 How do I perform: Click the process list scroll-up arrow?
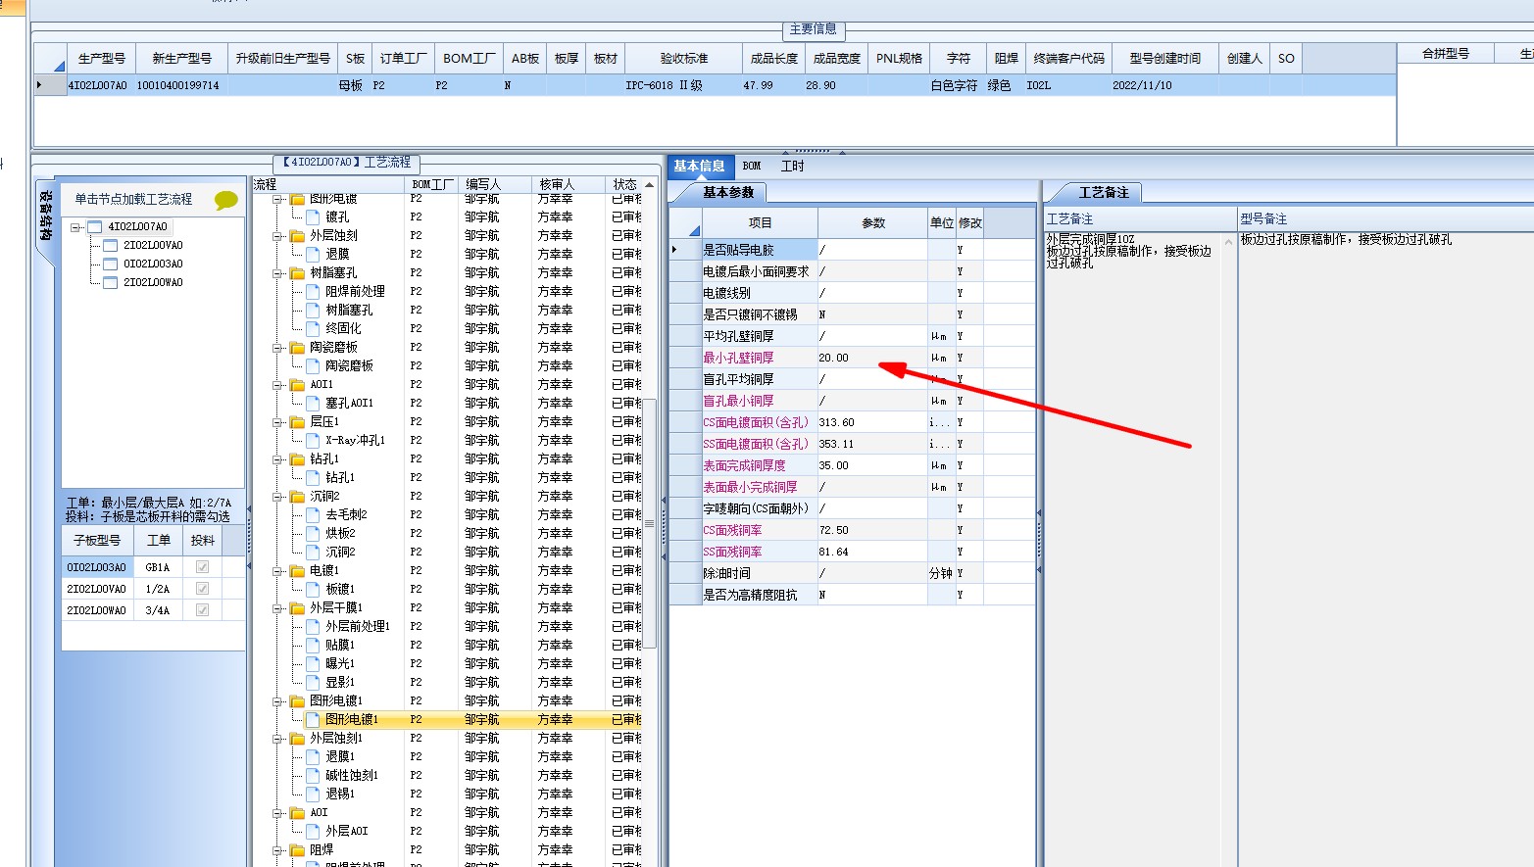click(649, 185)
